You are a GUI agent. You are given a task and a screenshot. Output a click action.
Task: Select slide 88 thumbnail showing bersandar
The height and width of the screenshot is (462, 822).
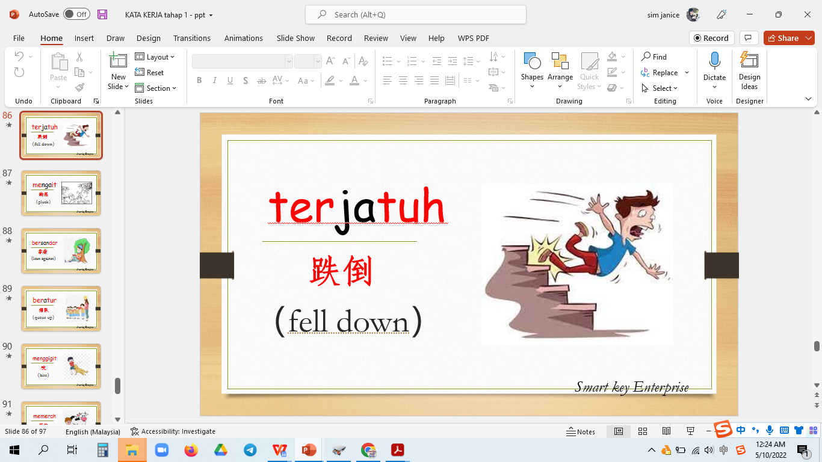point(61,251)
